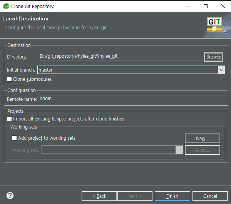Click into the Directory path field

(x=120, y=57)
